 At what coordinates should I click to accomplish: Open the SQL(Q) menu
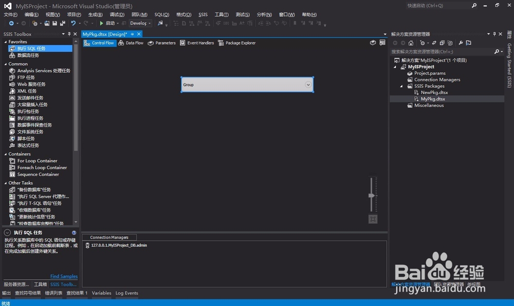161,15
